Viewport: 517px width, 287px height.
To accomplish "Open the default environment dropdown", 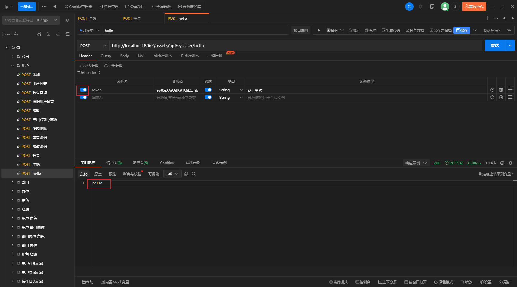I will tap(492, 30).
